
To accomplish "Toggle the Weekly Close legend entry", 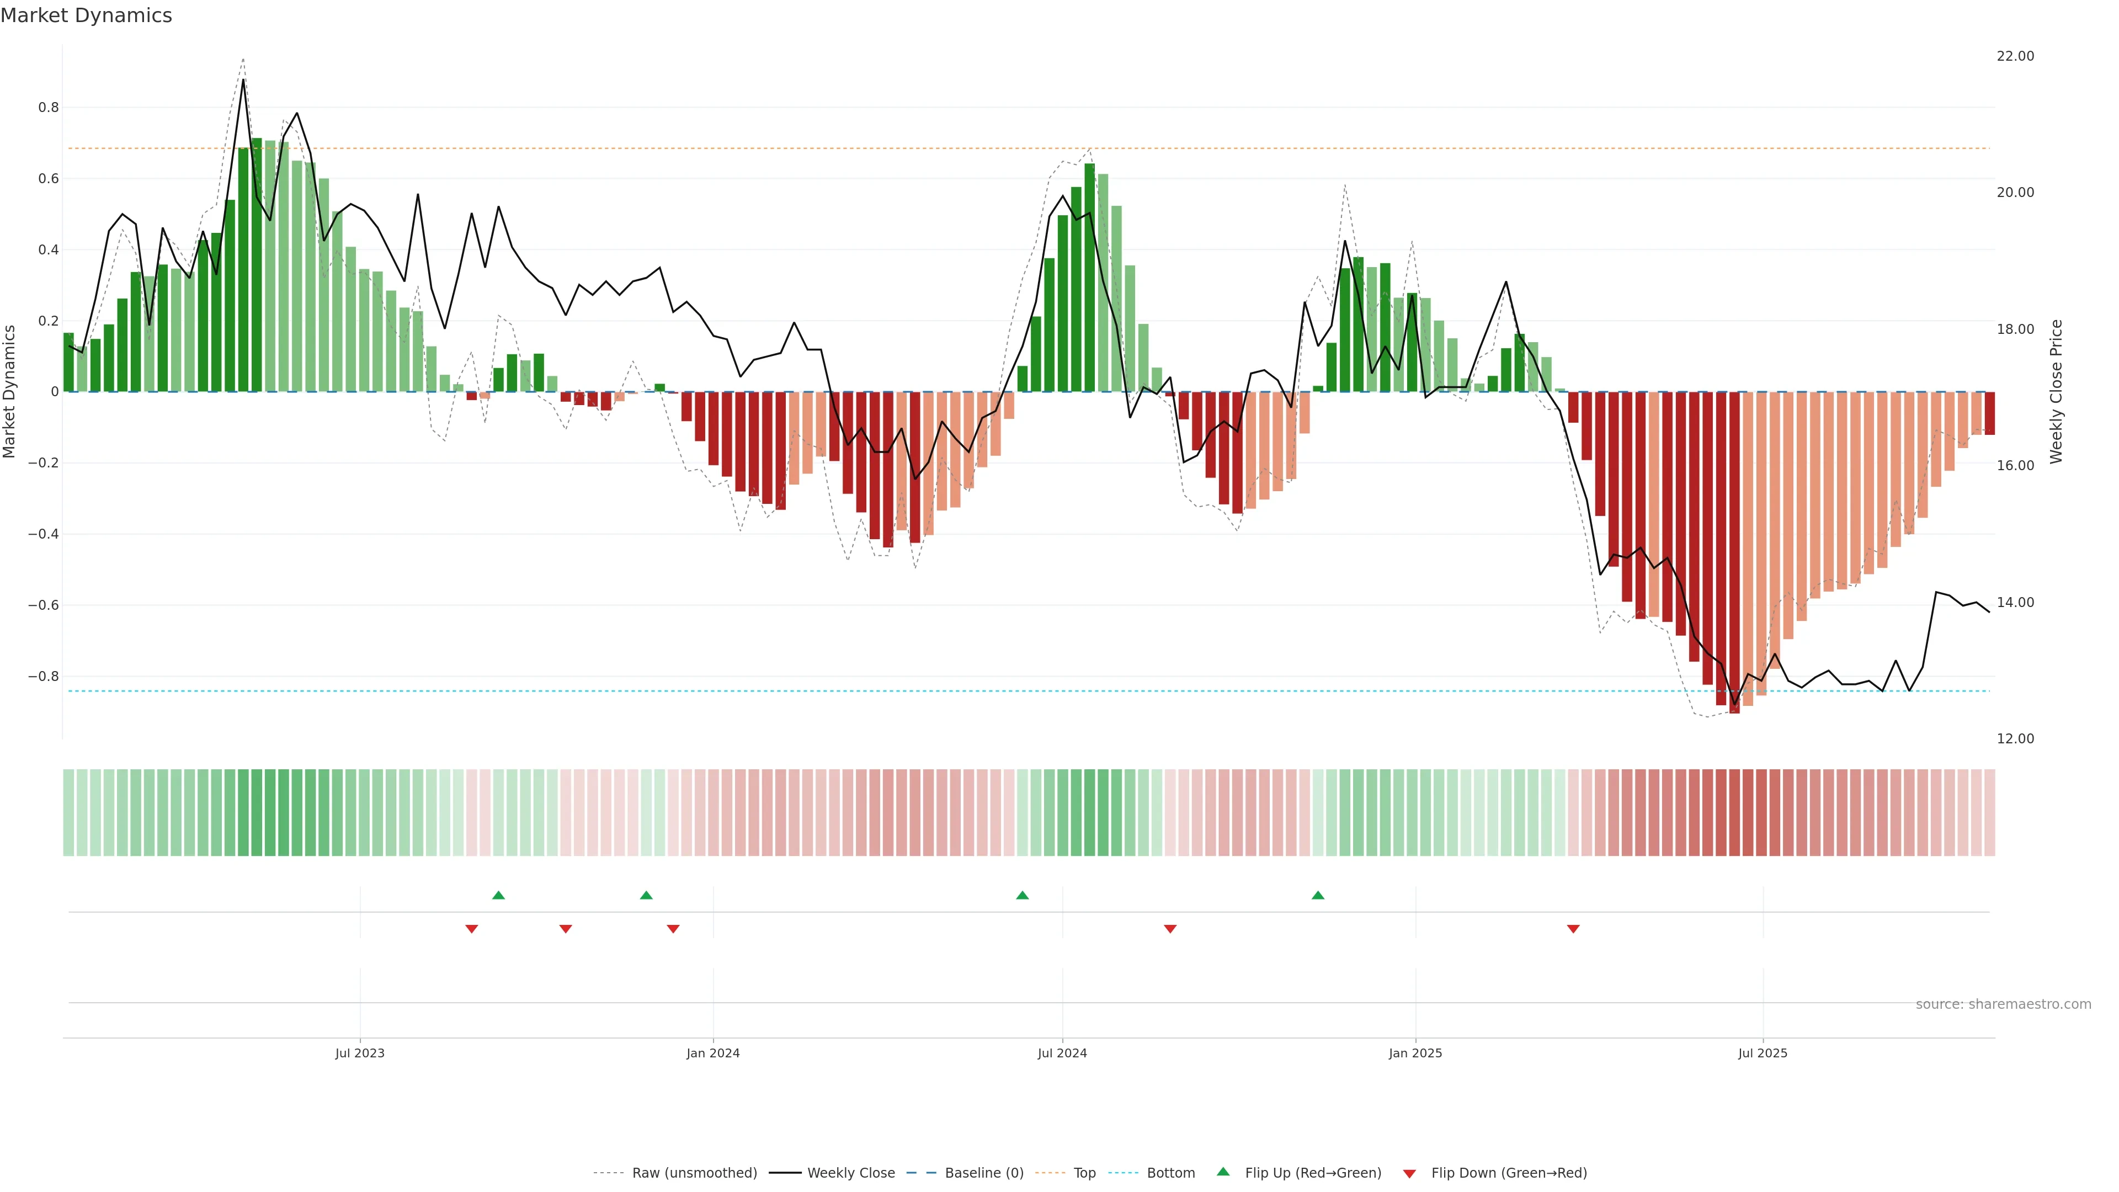I will click(850, 1173).
